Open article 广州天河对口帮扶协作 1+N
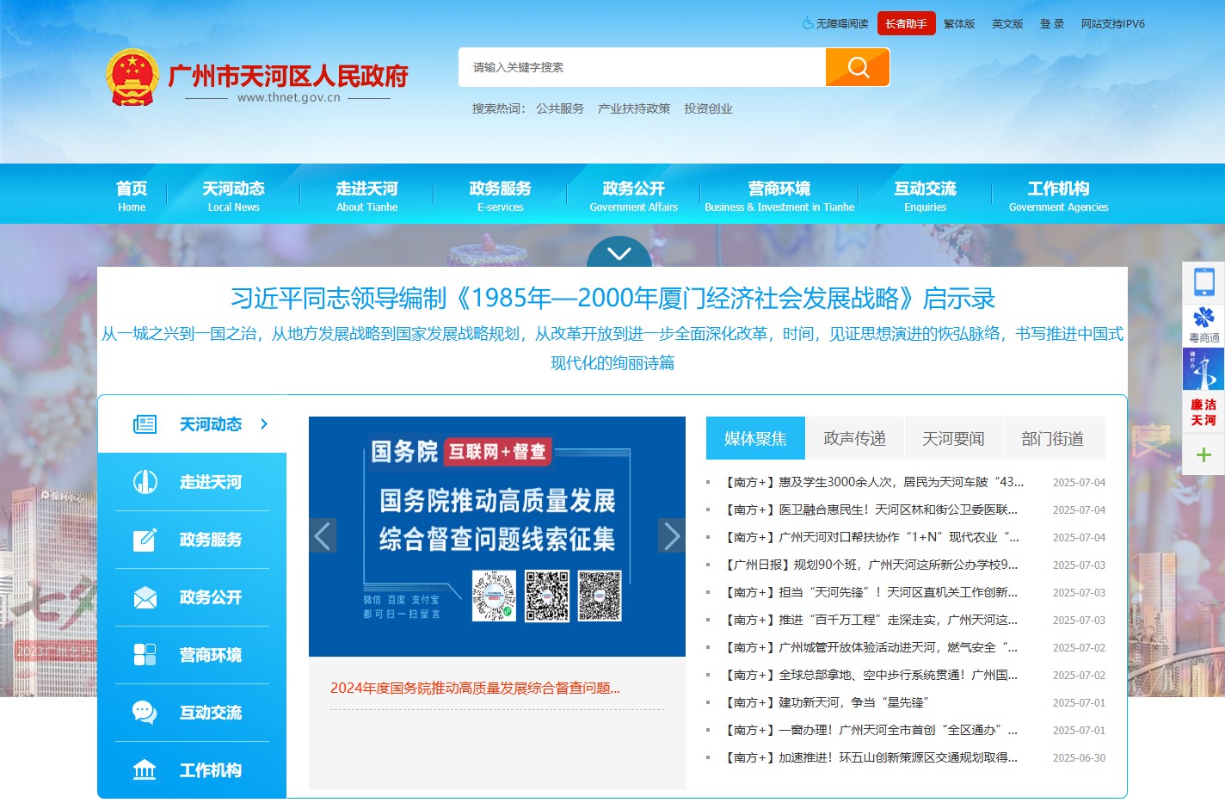Image resolution: width=1225 pixels, height=803 pixels. [871, 537]
